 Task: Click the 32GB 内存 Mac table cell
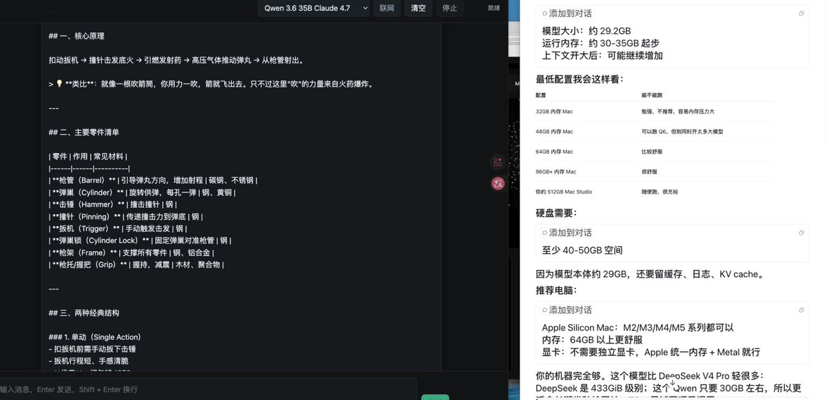click(554, 111)
